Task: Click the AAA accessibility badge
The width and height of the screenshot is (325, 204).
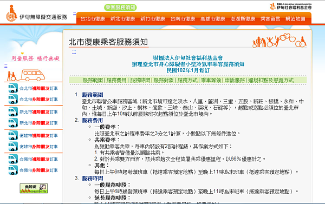Action: tap(34, 188)
